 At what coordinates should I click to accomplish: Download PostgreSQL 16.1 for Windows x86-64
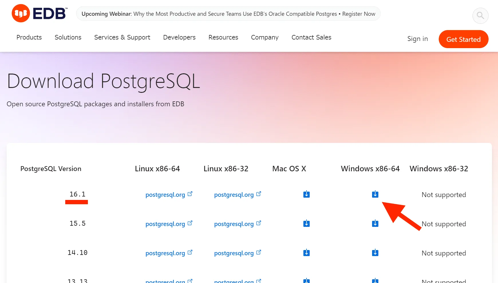click(375, 194)
